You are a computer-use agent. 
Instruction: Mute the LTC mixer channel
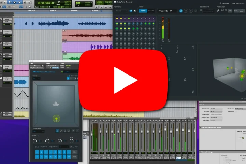[103, 121]
